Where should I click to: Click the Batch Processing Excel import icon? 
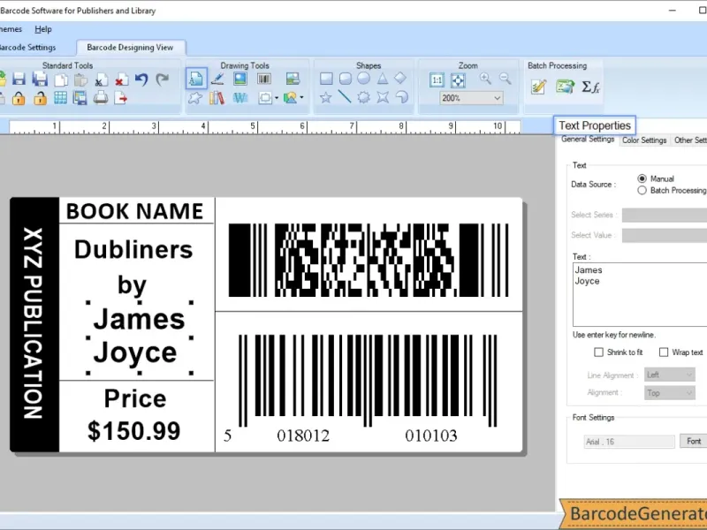(x=565, y=86)
